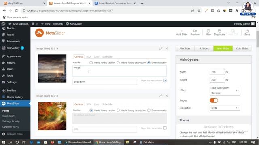Uncheck Open in a new window for slide 219
This screenshot has width=259, height=145.
(x=165, y=81)
